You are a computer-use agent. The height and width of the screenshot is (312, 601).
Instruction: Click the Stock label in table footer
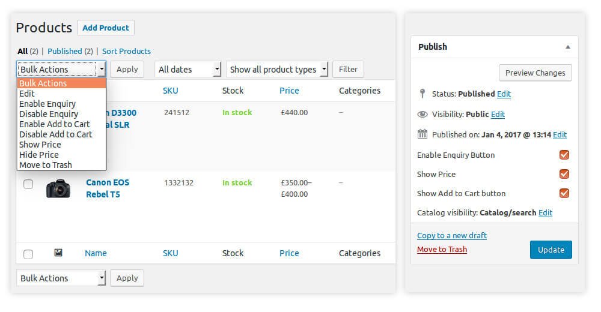point(233,253)
